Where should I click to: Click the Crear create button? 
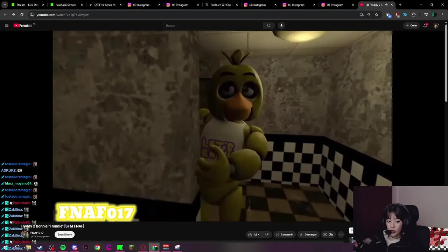pos(411,26)
